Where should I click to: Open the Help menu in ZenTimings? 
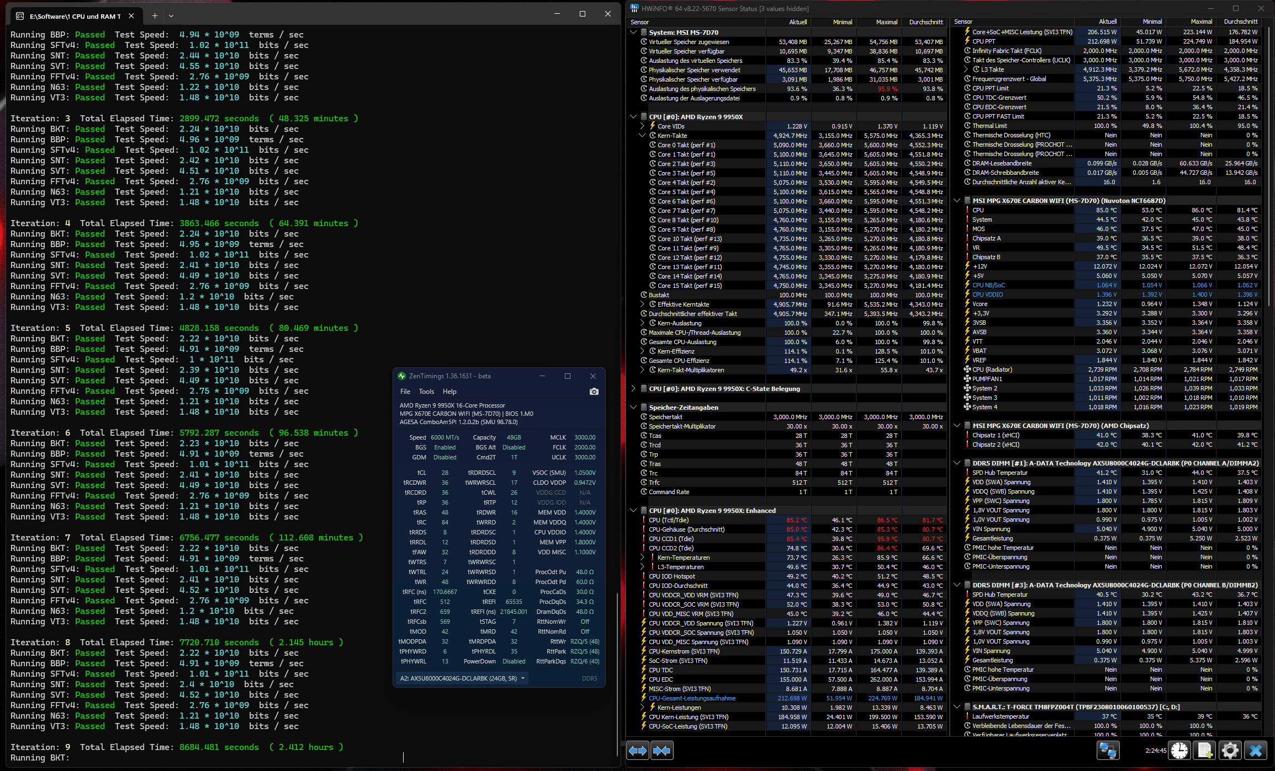[x=449, y=392]
